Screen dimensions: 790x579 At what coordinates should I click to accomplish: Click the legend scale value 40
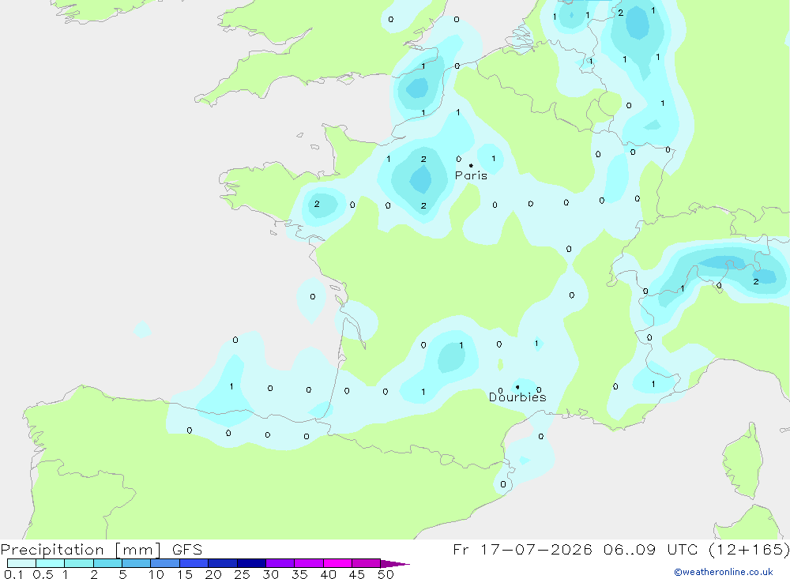(x=329, y=574)
